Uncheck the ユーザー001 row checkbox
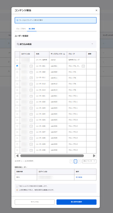113x213 pixels. (x=17, y=66)
